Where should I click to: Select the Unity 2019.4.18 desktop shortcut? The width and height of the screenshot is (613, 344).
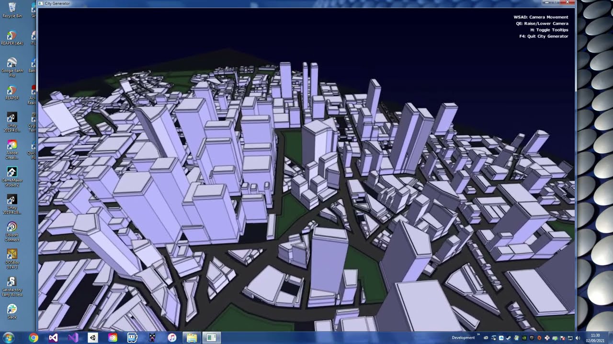[12, 204]
